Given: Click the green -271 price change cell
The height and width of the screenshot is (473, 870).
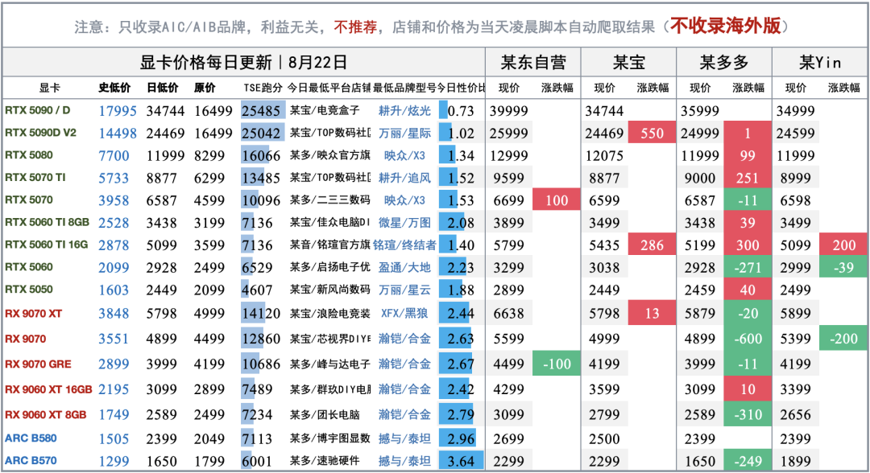Looking at the screenshot, I should tap(748, 268).
